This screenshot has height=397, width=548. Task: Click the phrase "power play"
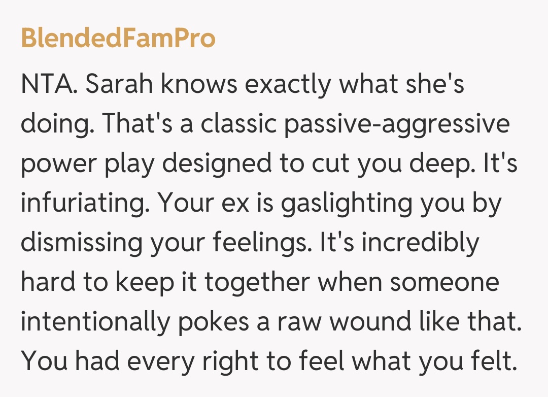[x=82, y=164]
